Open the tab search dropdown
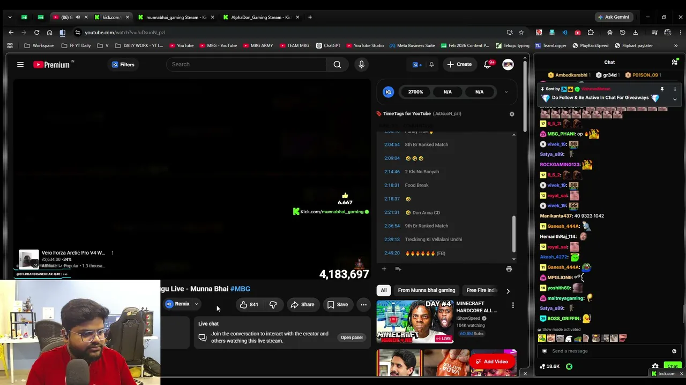The height and width of the screenshot is (385, 686). click(x=10, y=17)
